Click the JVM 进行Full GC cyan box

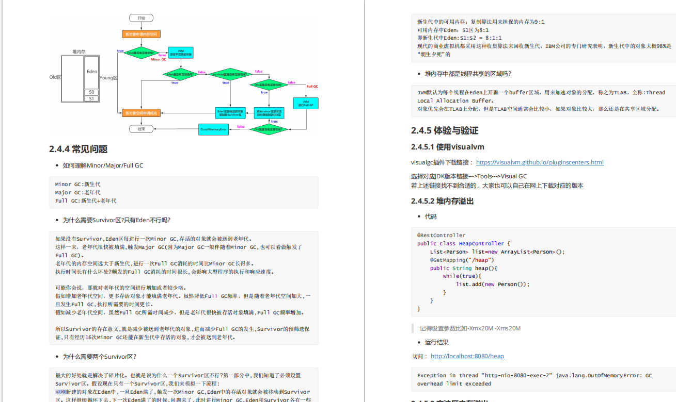(306, 103)
